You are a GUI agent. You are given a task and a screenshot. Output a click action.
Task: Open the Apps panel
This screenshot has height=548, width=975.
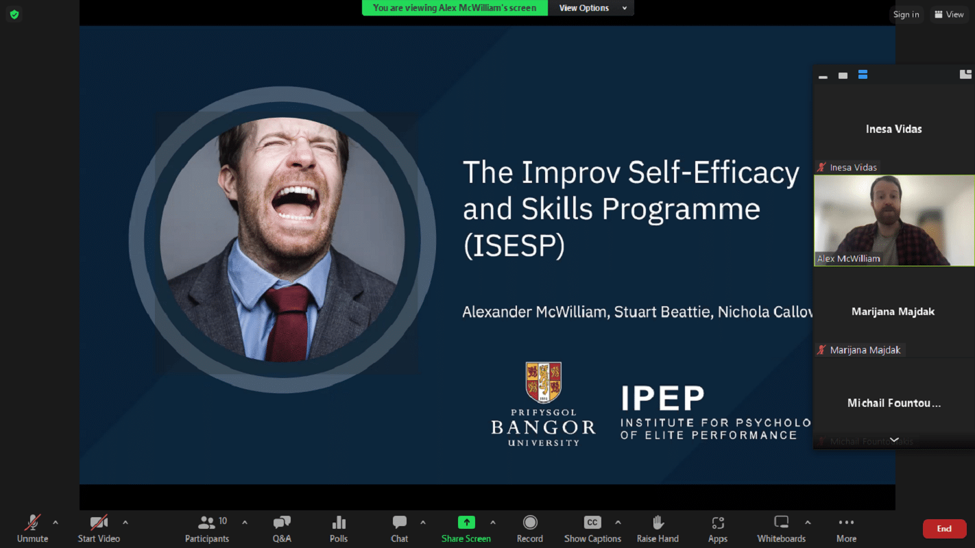718,529
